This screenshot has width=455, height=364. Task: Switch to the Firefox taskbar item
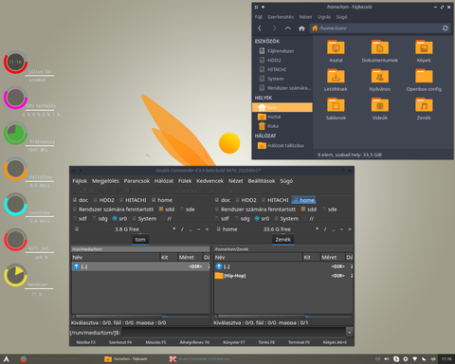click(50, 359)
